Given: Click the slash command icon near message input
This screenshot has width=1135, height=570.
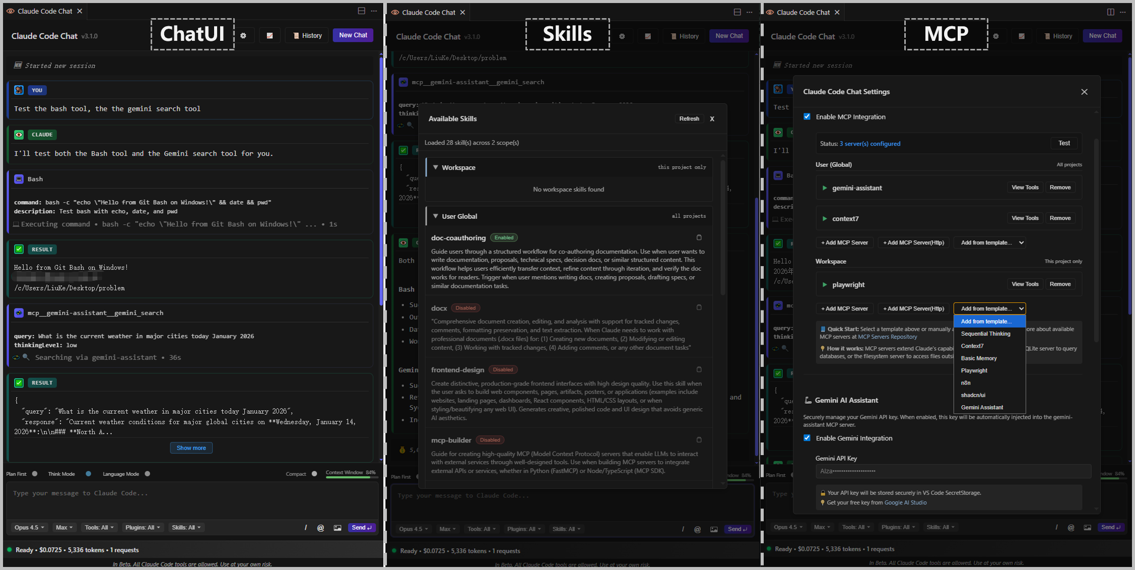Looking at the screenshot, I should [x=306, y=527].
